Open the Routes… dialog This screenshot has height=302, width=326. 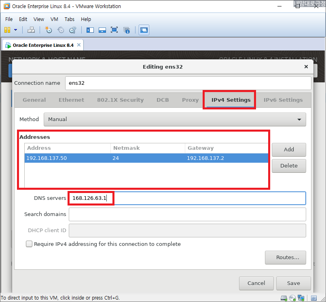tap(285, 257)
